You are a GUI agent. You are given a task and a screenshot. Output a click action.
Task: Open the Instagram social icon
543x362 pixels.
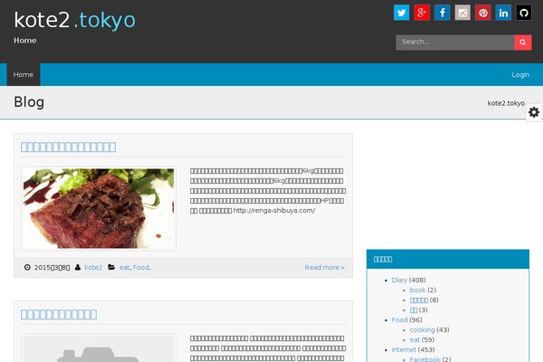pyautogui.click(x=462, y=13)
